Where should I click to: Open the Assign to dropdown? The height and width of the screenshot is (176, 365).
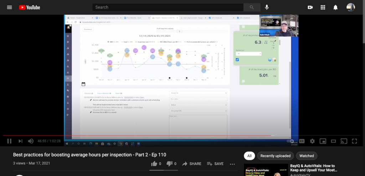point(198,93)
